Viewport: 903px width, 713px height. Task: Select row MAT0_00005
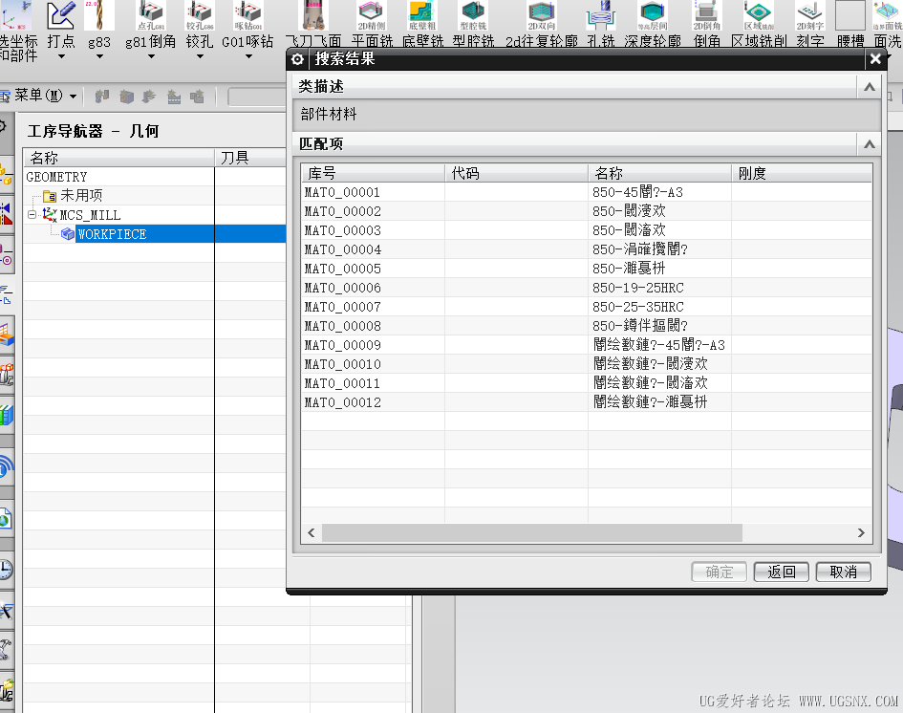tap(587, 269)
